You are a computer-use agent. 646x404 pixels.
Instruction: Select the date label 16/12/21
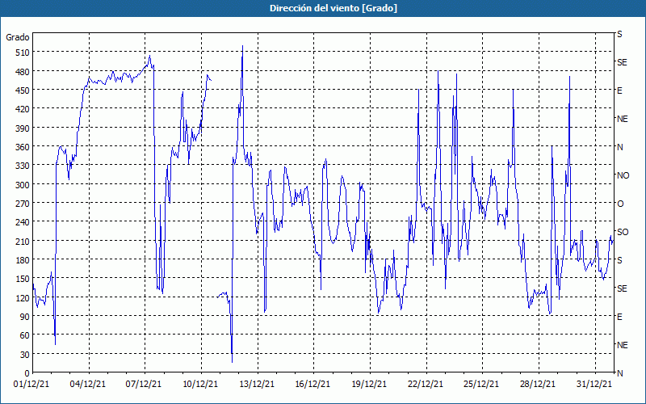313,385
